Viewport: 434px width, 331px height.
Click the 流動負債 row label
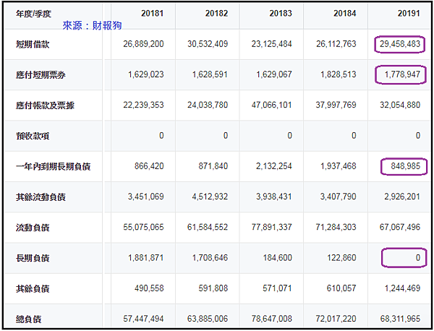tap(33, 228)
